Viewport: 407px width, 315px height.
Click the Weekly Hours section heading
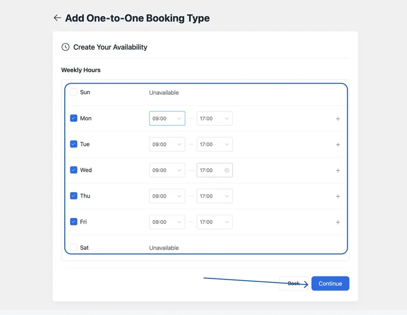point(81,70)
